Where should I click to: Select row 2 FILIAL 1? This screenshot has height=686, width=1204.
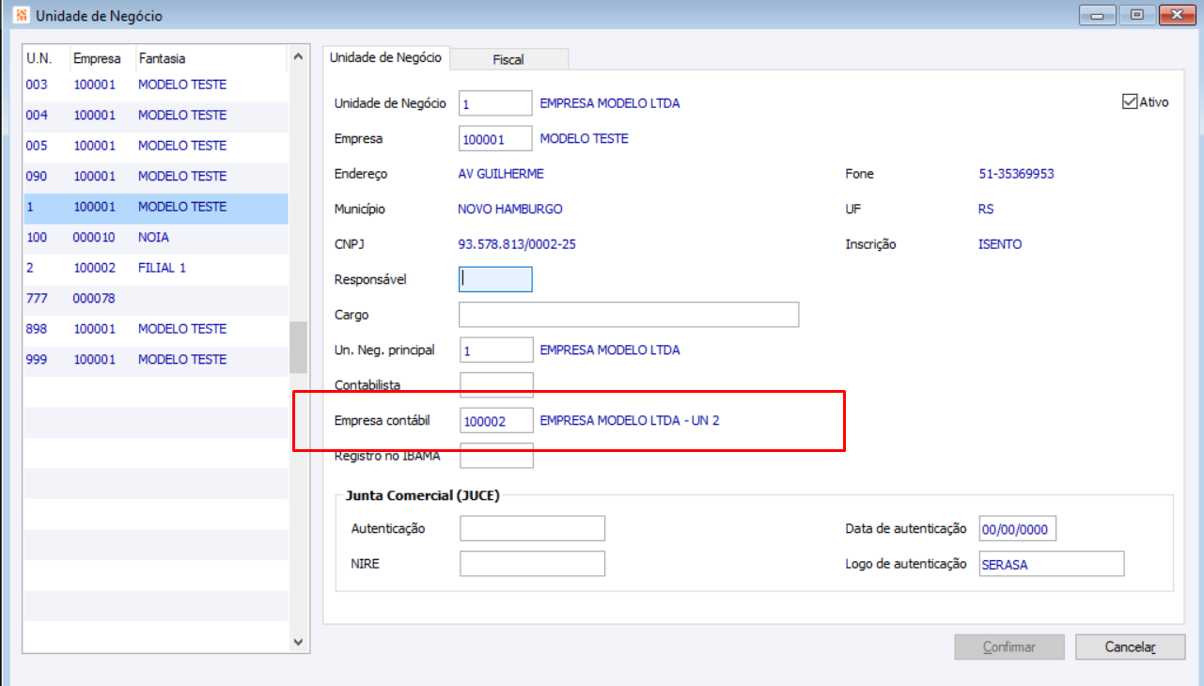point(156,268)
